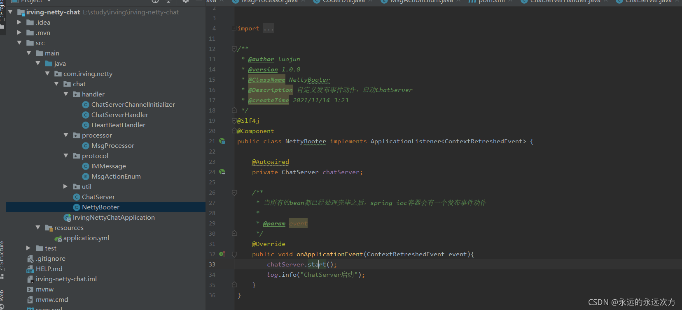Screen dimensions: 682x310
Task: Click the @Override annotation
Action: 269,244
